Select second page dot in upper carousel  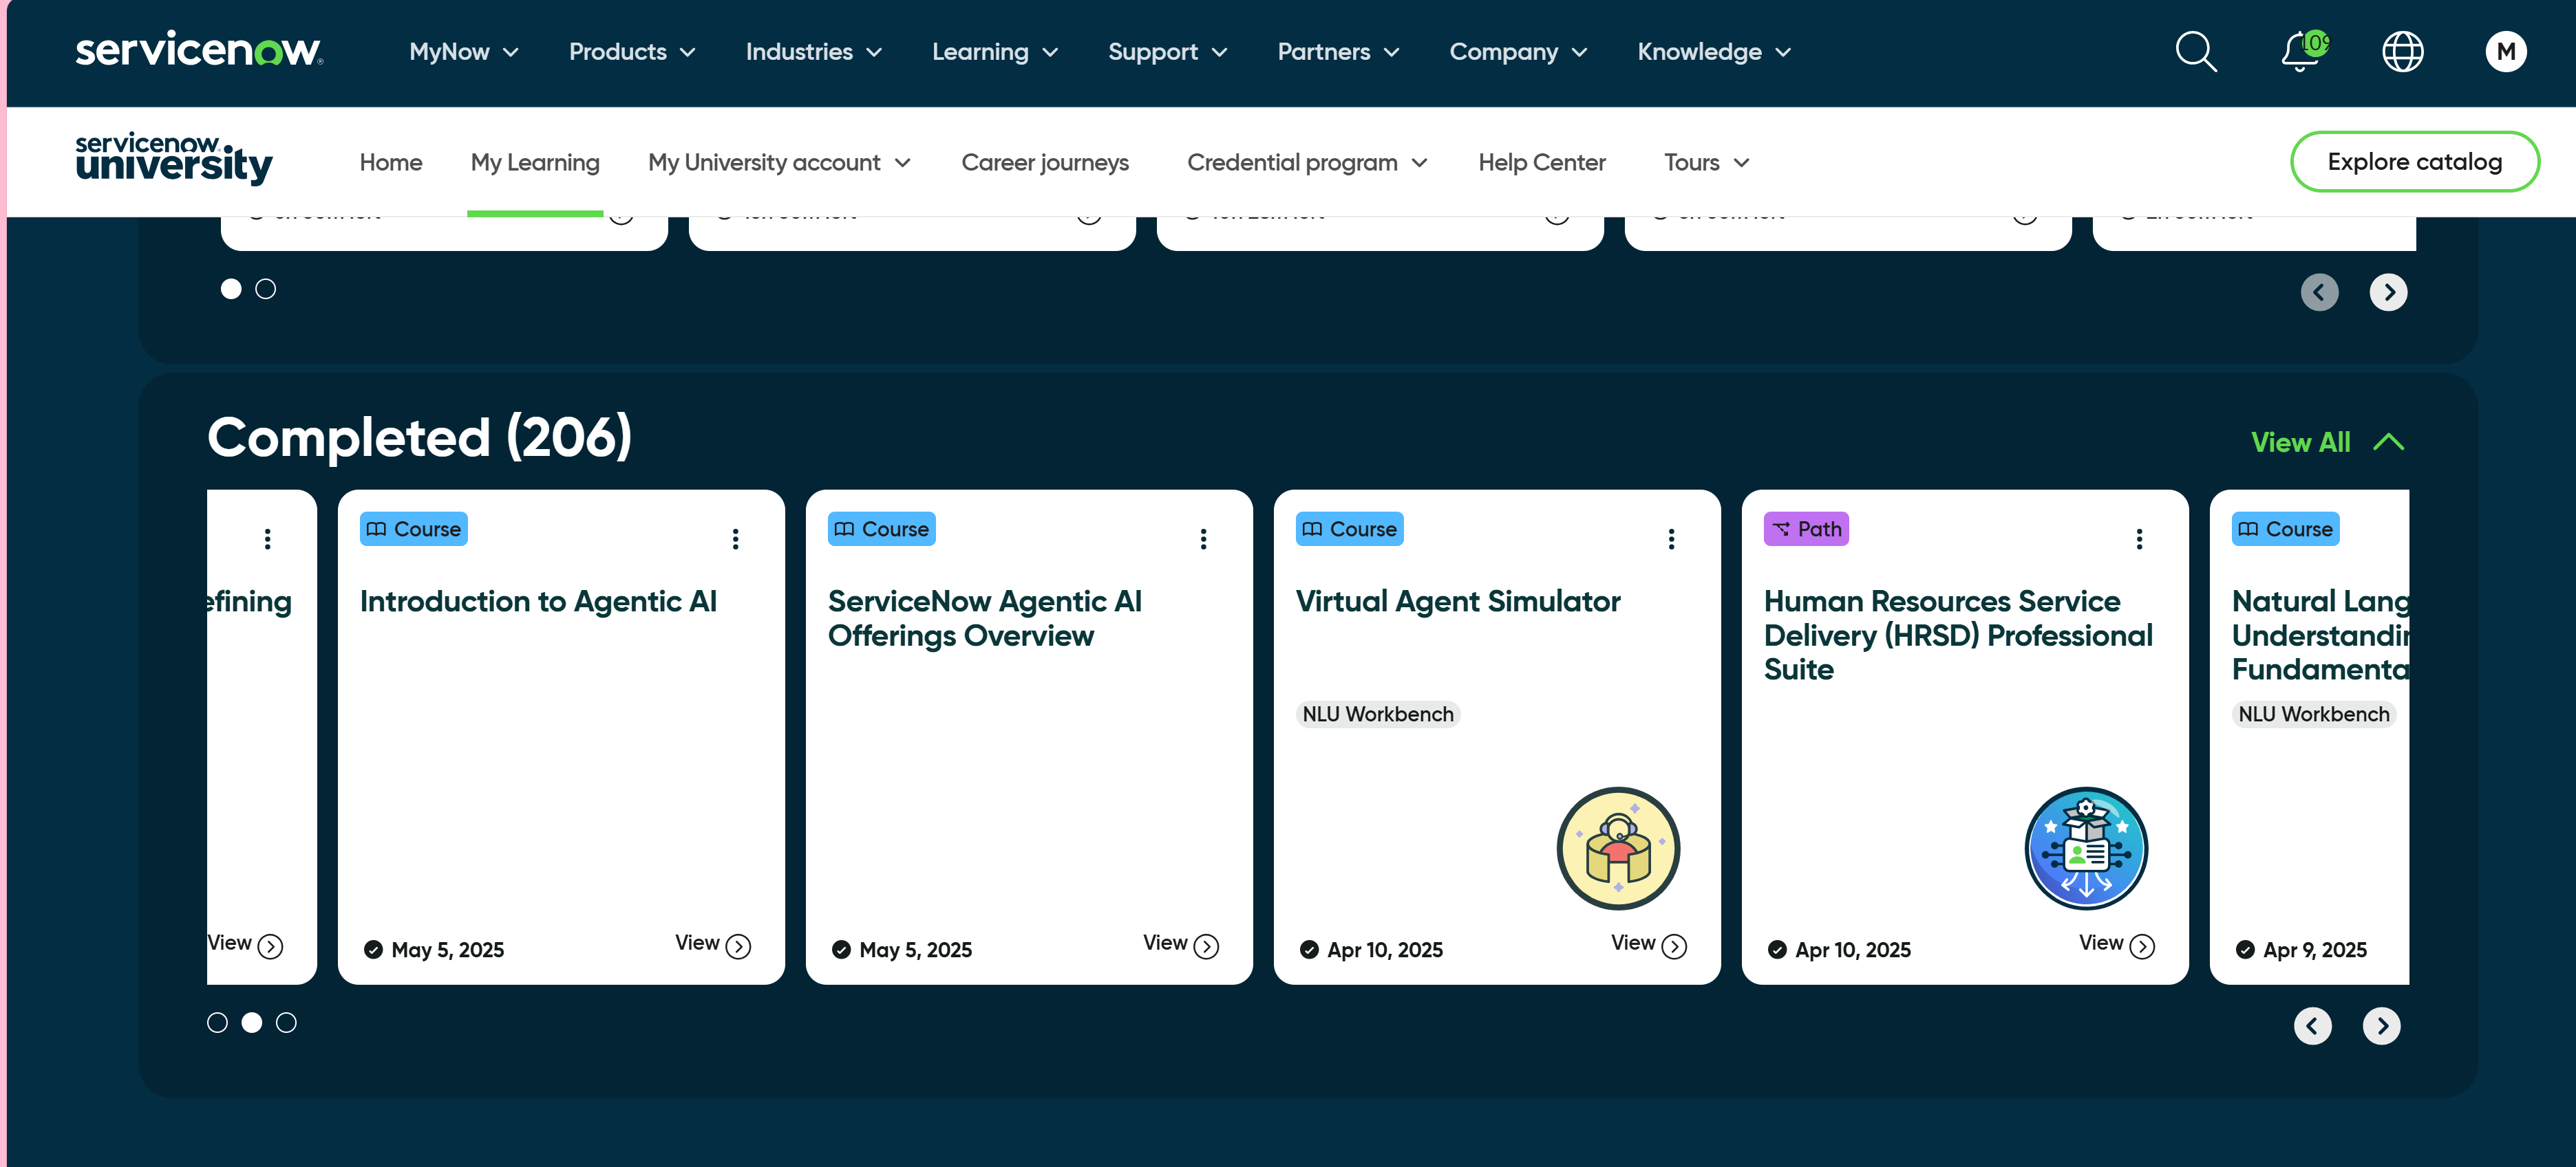coord(265,289)
